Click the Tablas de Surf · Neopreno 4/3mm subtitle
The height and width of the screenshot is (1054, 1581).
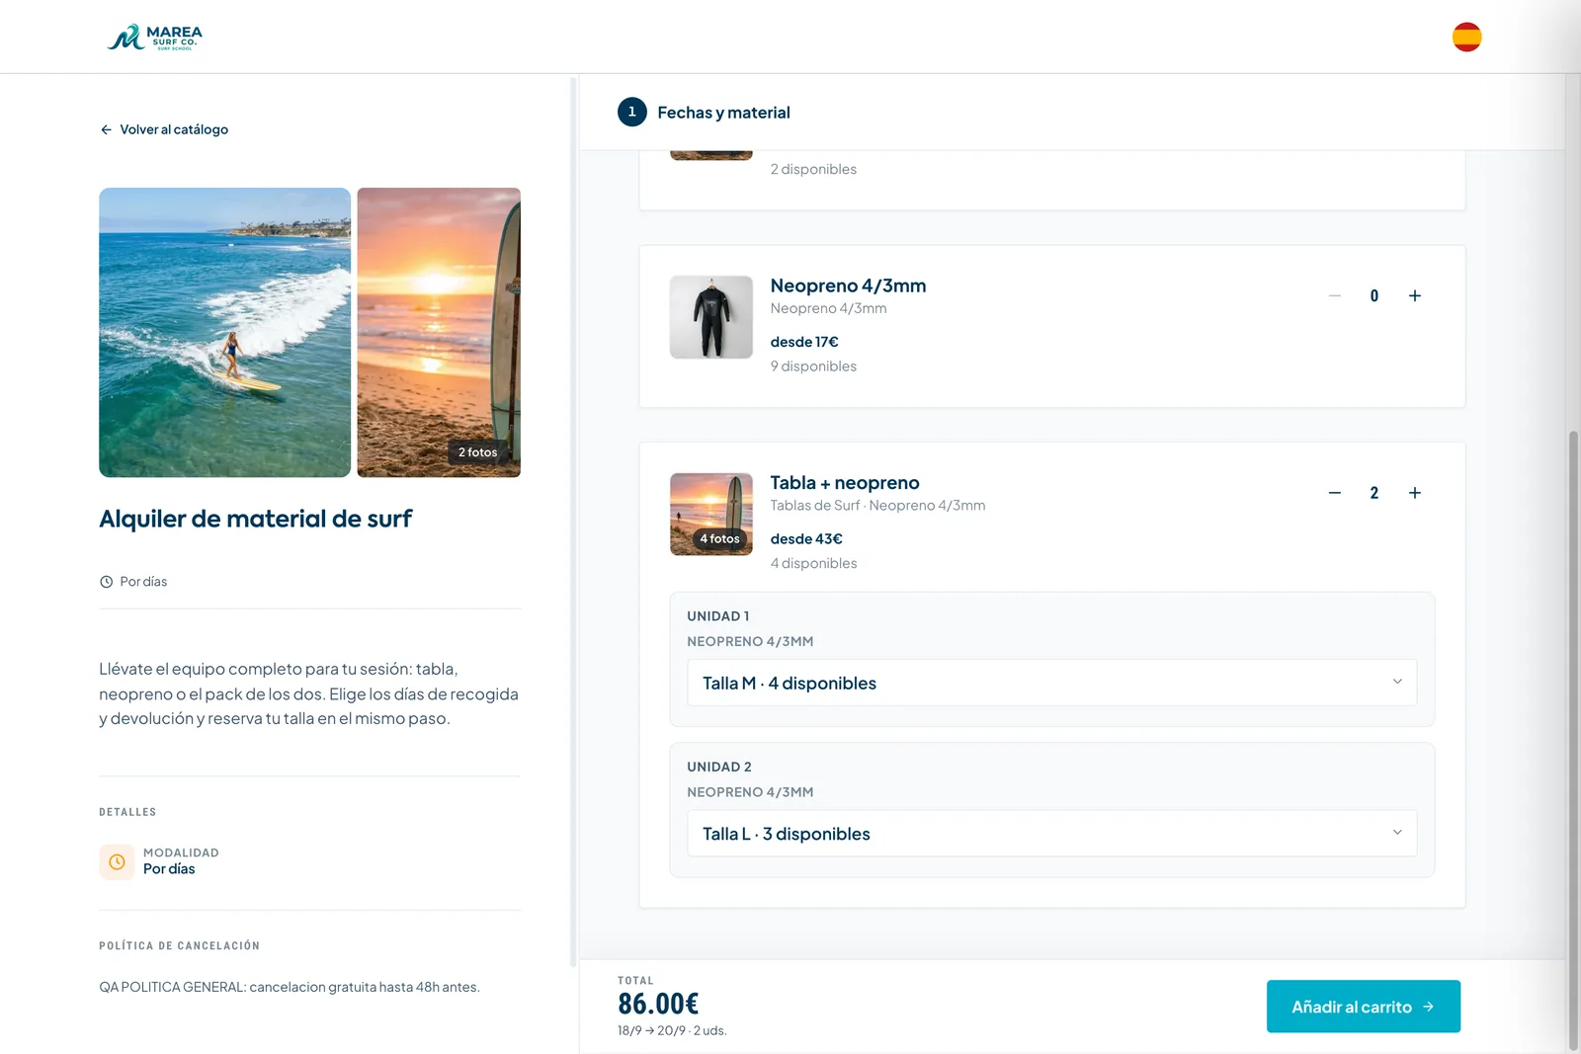[x=877, y=506]
